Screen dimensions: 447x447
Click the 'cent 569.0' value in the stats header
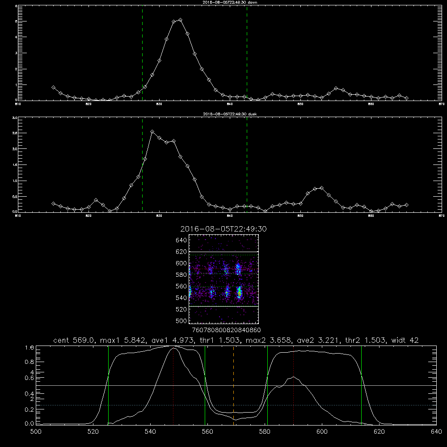74,340
